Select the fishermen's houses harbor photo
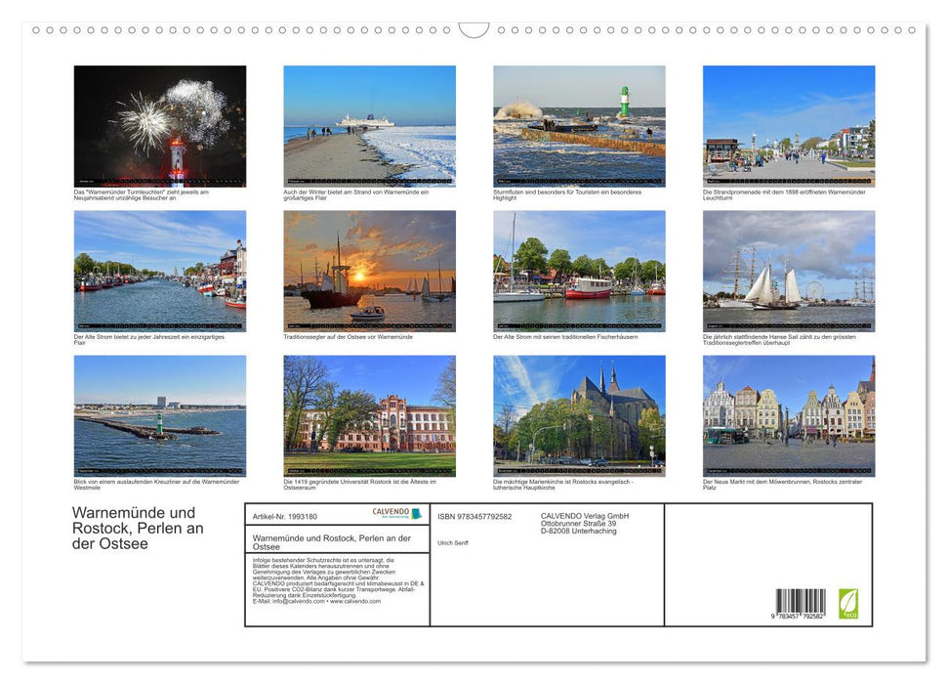This screenshot has height=684, width=948. tap(578, 270)
